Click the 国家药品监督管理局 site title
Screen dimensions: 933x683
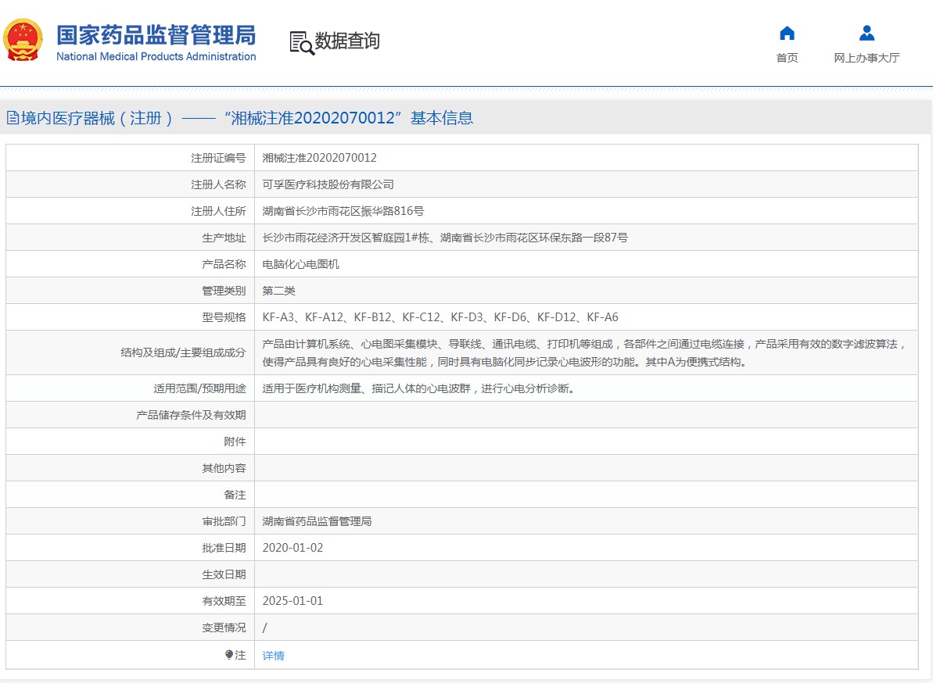(156, 35)
